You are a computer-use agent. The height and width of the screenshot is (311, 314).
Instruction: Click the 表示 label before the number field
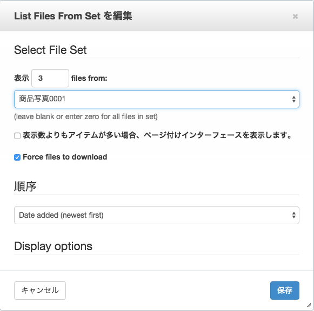22,78
